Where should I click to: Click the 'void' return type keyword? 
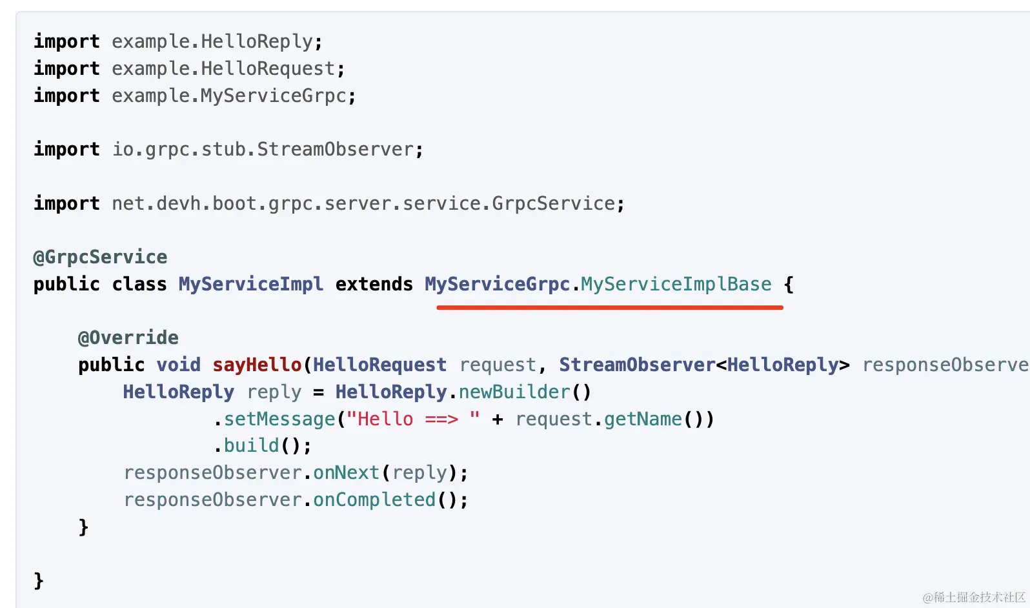(179, 365)
